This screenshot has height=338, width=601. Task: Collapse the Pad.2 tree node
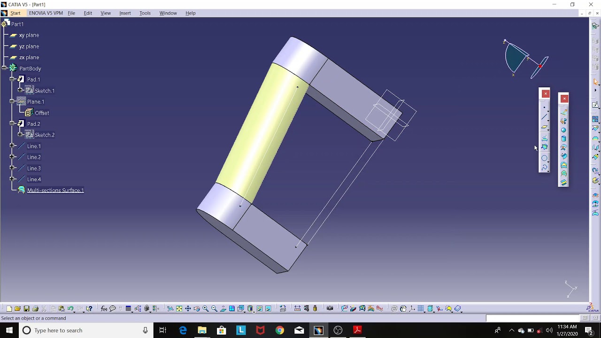tap(12, 124)
